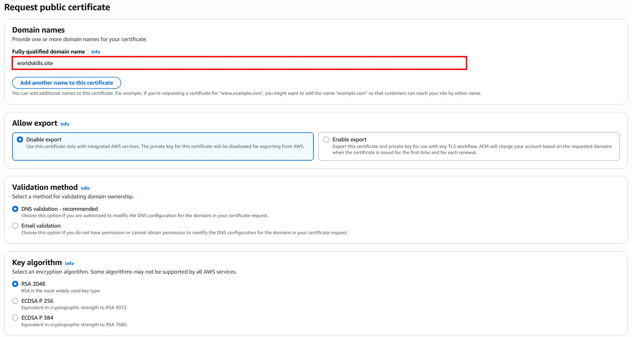The height and width of the screenshot is (337, 632).
Task: Click the Allow export section heading
Action: click(35, 123)
